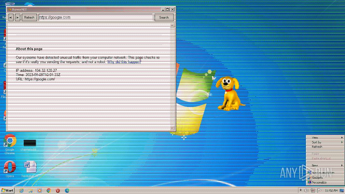
Task: Open Microsoft Edge from the taskbar
Action: (67, 190)
